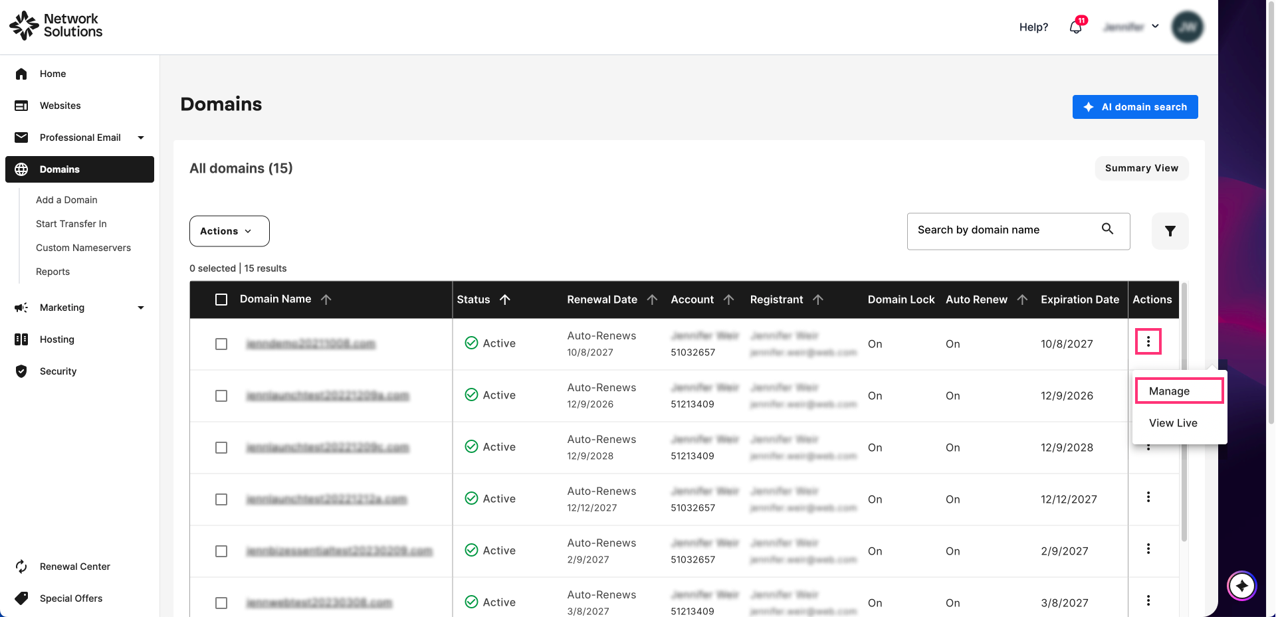Click the Security shield icon
The image size is (1276, 617).
[x=21, y=371]
